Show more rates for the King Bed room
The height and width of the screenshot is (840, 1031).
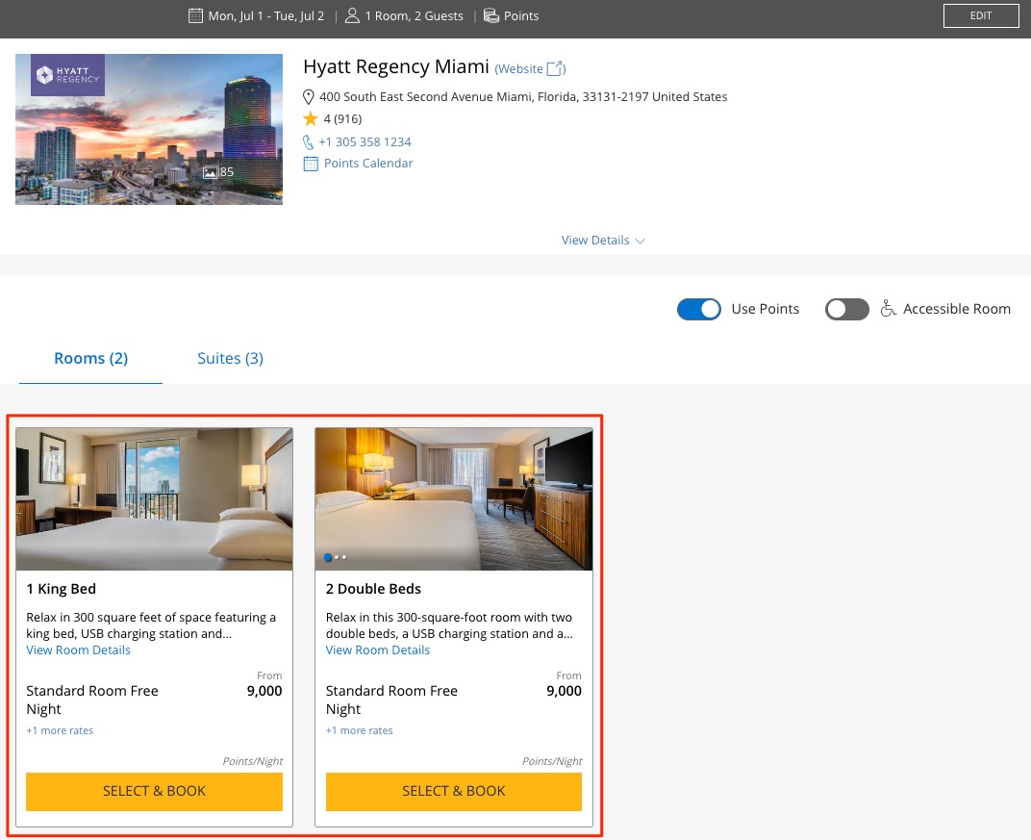coord(60,730)
